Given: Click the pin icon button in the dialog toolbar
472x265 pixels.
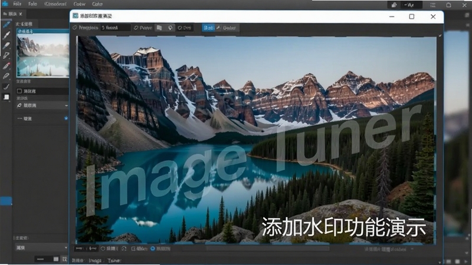Looking at the screenshot, I should [170, 28].
